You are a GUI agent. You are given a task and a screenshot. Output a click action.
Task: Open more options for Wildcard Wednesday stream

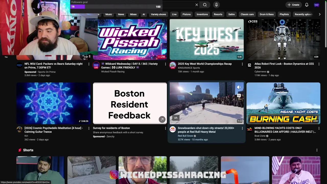[x=166, y=64]
